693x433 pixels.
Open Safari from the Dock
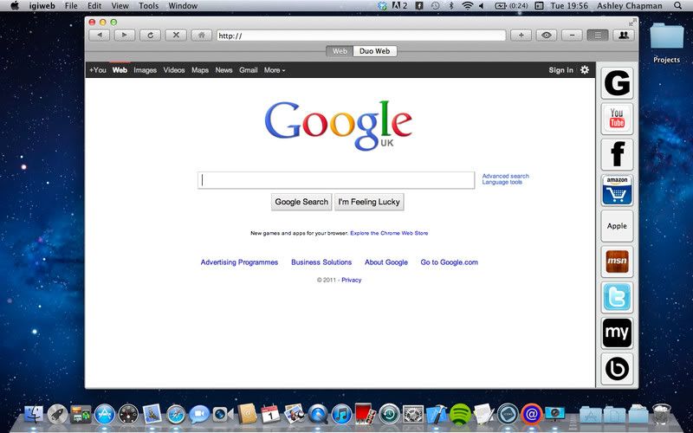pyautogui.click(x=176, y=415)
